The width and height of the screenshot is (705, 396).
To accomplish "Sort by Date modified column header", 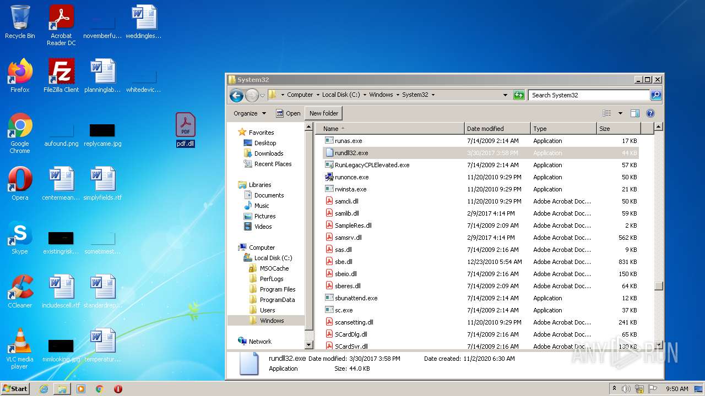I will 497,129.
